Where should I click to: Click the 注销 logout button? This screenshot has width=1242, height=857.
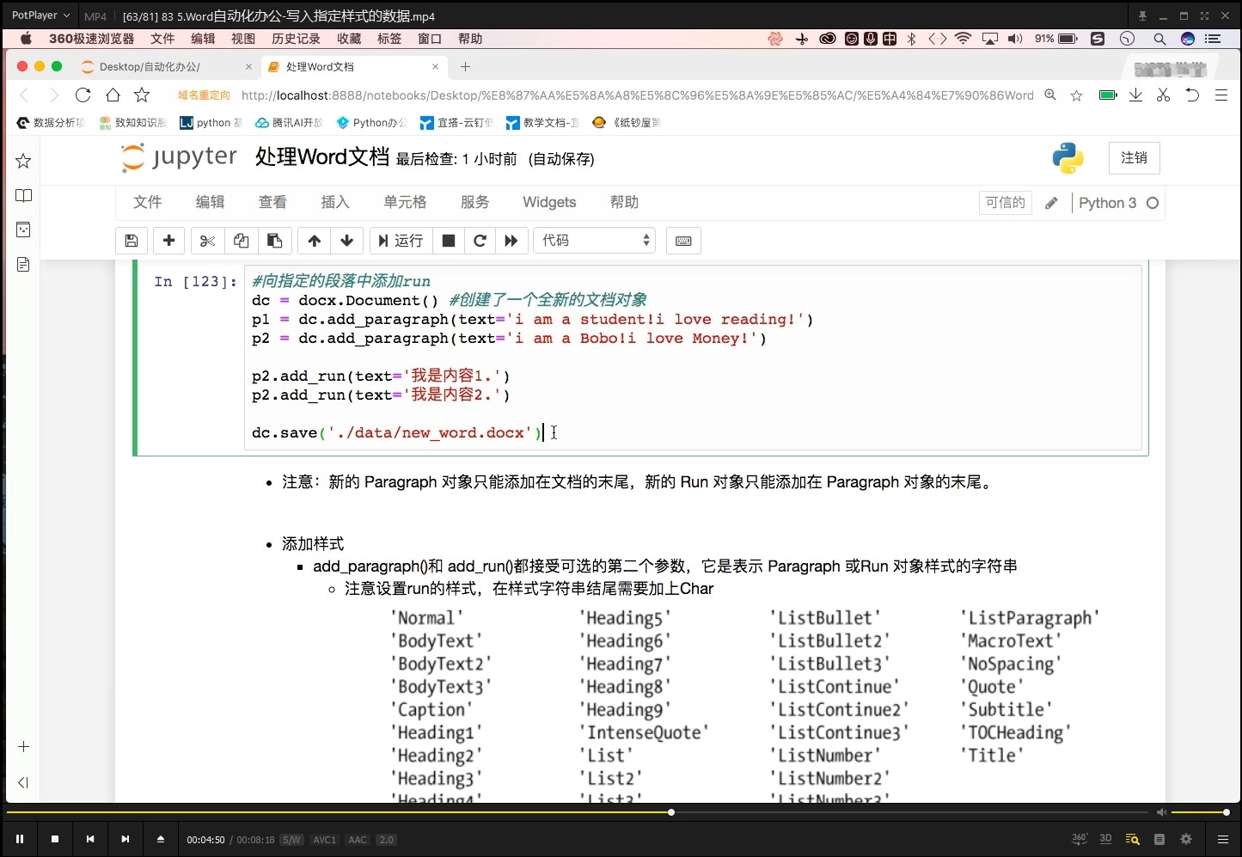tap(1134, 157)
